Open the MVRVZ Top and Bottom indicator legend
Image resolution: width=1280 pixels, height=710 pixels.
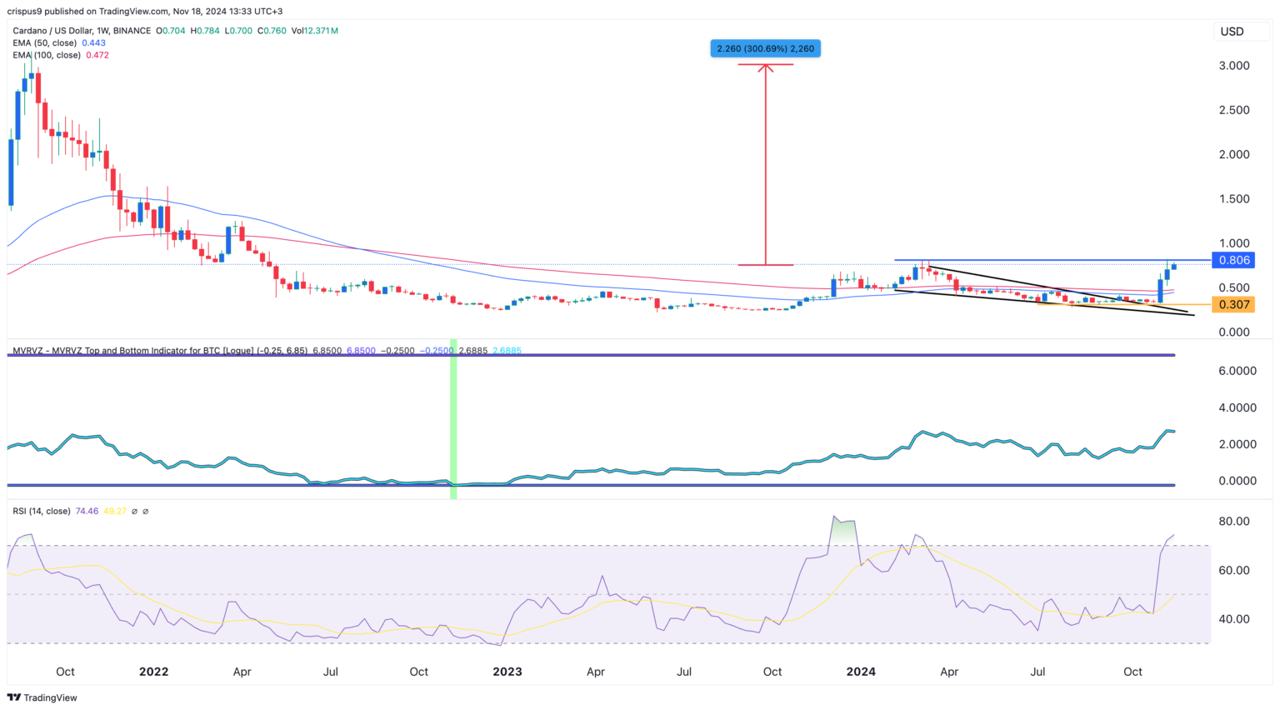[x=100, y=350]
